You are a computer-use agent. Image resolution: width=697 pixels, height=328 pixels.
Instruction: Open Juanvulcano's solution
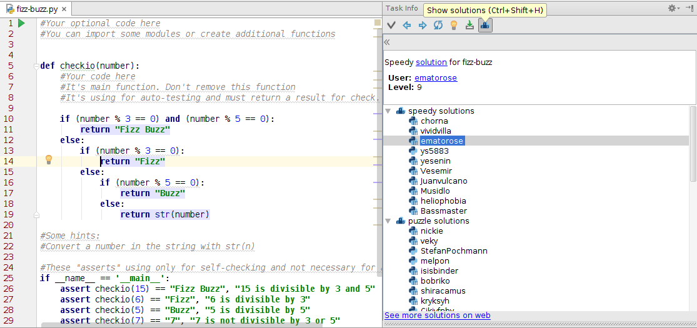pos(444,181)
